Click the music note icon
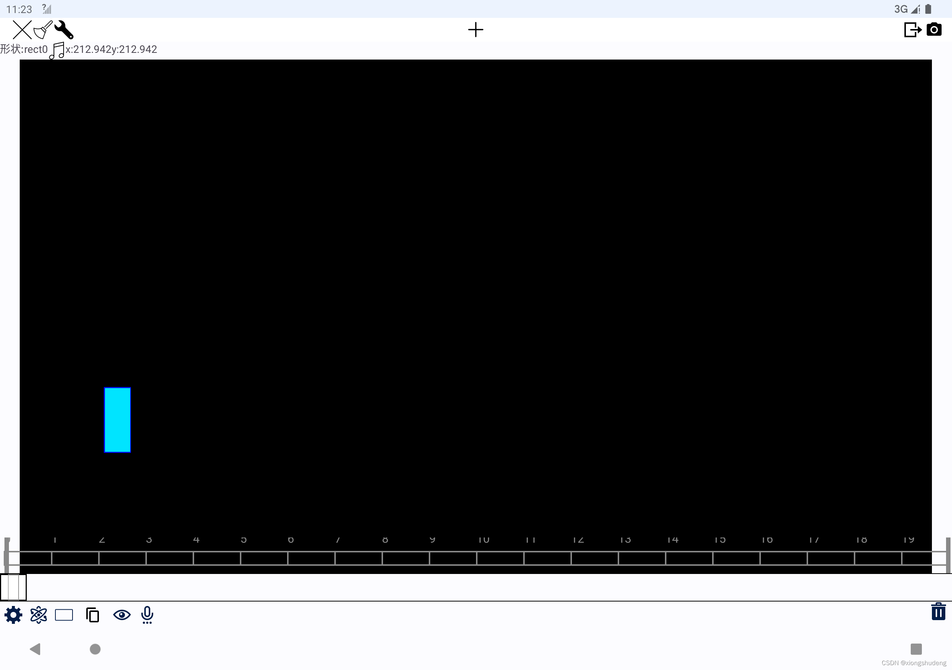The height and width of the screenshot is (670, 952). pos(57,50)
